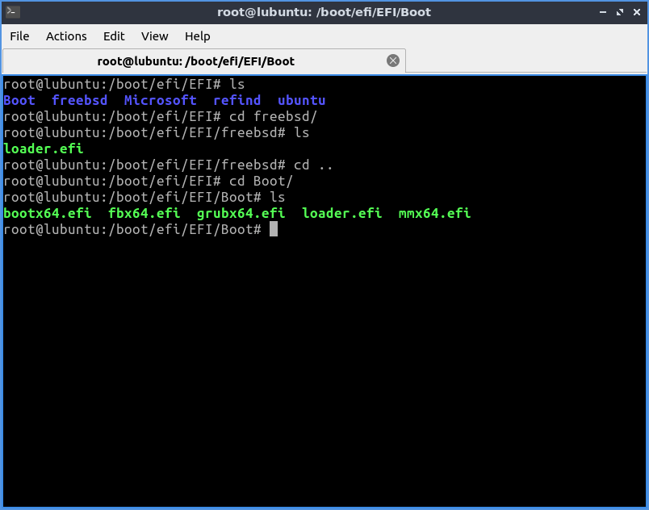Click the Microsoft directory name
Viewport: 649px width, 510px height.
click(160, 100)
